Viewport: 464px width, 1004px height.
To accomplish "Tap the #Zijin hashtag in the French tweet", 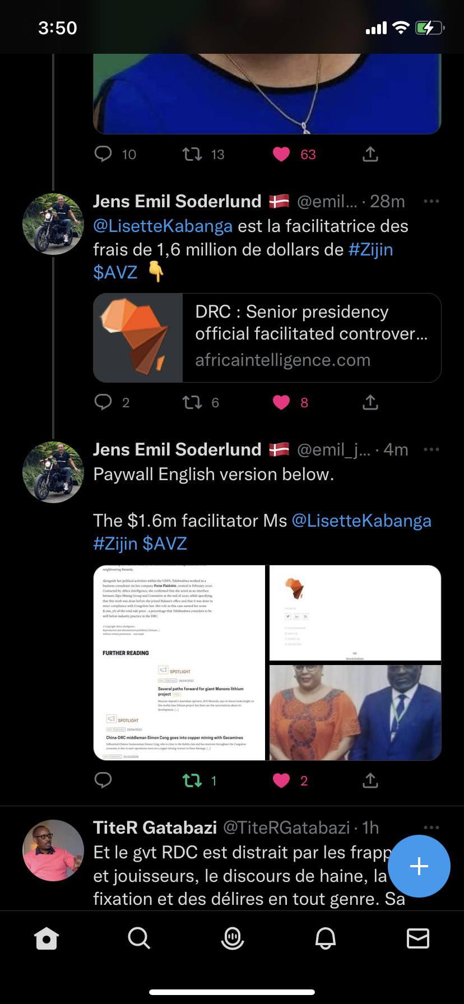I will pyautogui.click(x=370, y=249).
